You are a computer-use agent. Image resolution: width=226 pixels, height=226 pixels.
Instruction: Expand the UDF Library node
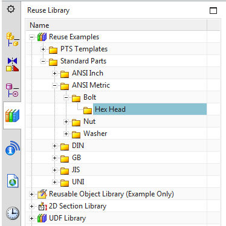point(31,218)
